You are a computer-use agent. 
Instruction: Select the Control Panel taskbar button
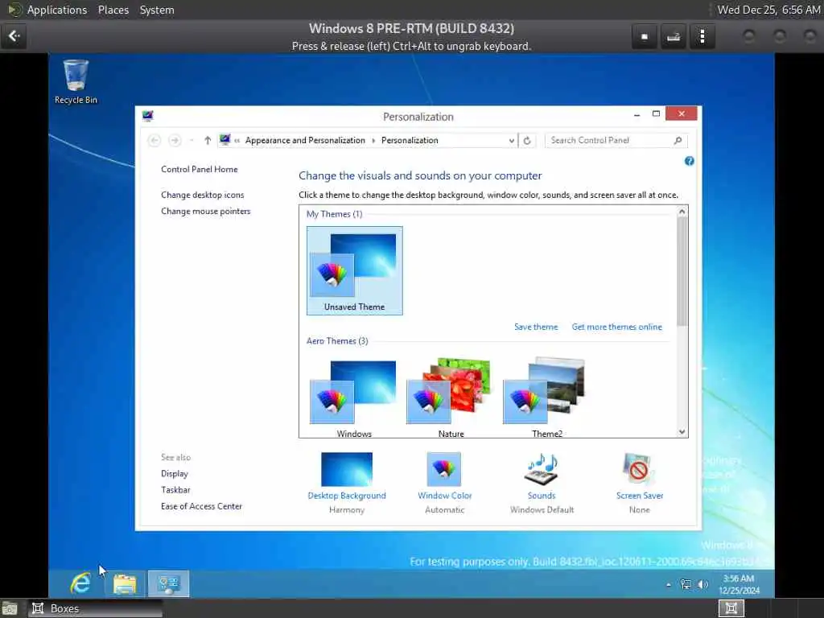168,584
